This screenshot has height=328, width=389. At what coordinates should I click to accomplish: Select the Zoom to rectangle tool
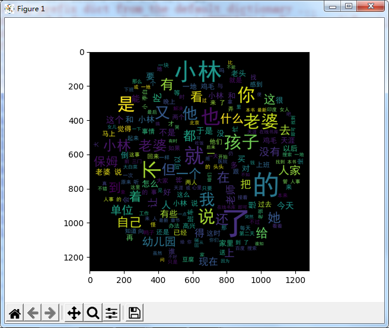click(93, 313)
